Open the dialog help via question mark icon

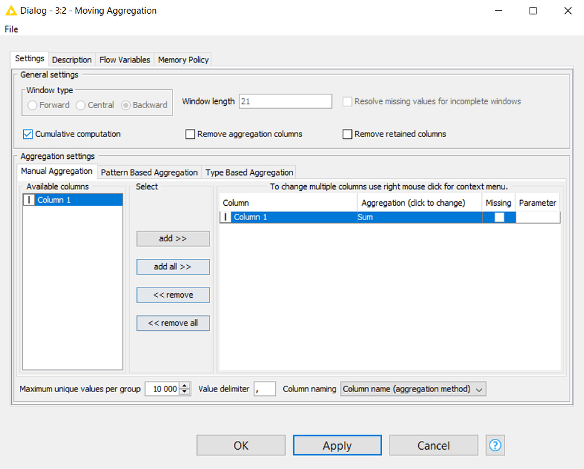coord(495,445)
